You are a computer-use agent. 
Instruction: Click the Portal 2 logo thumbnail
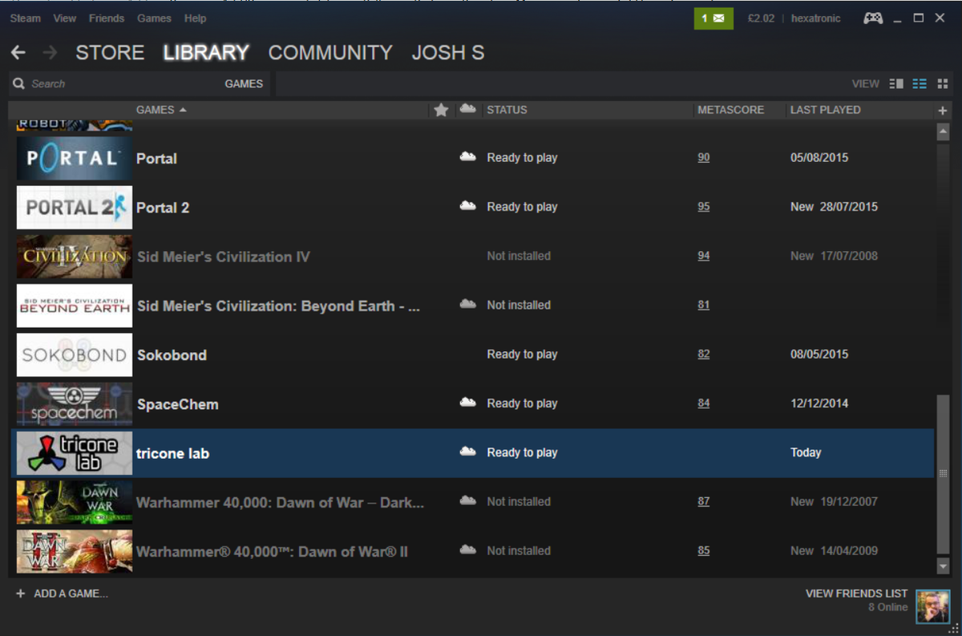[x=75, y=207]
